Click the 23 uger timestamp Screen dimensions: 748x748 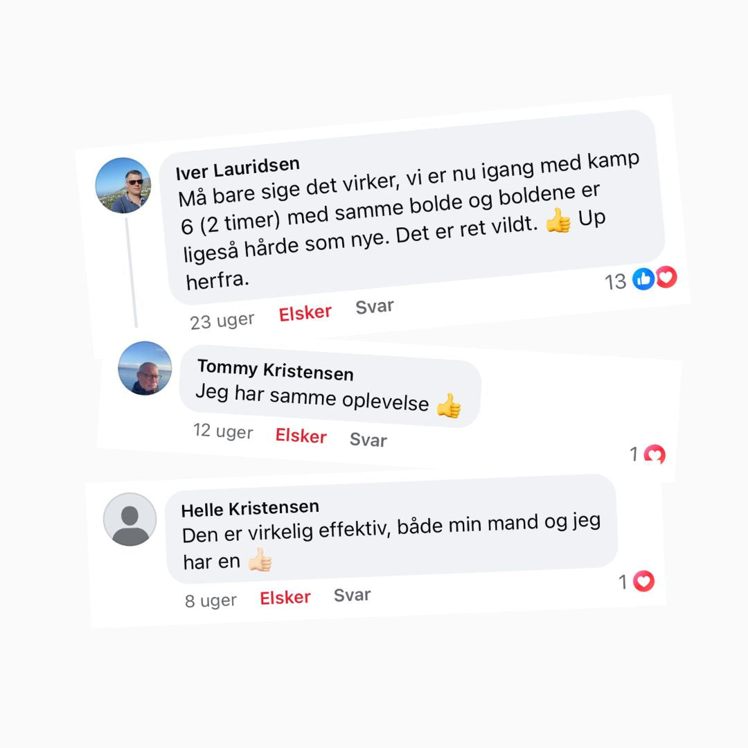click(222, 321)
